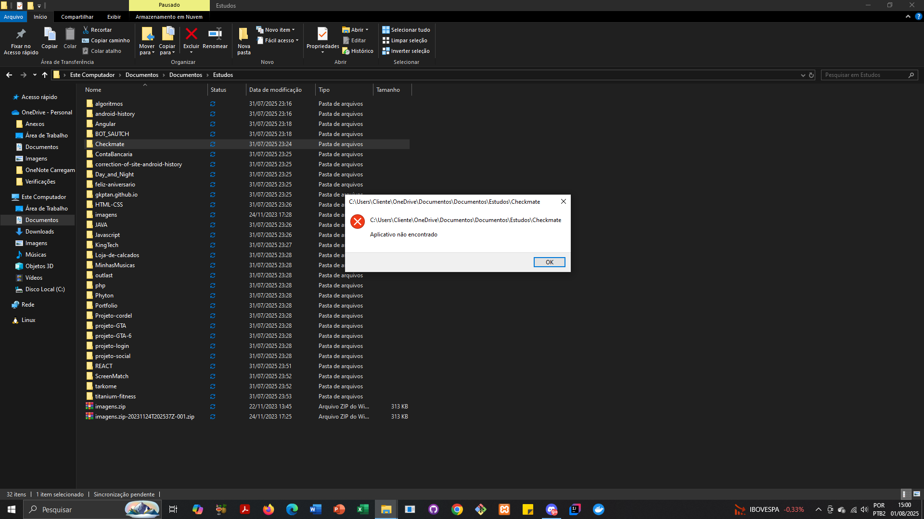This screenshot has height=519, width=924.
Task: Click the Windows Start button
Action: pos(12,509)
